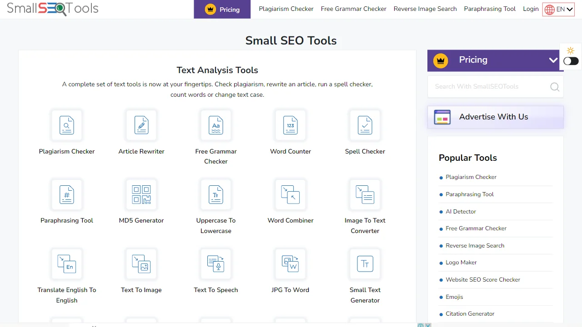582x327 pixels.
Task: Select Reverse Image Search in Popular Tools
Action: (x=475, y=246)
